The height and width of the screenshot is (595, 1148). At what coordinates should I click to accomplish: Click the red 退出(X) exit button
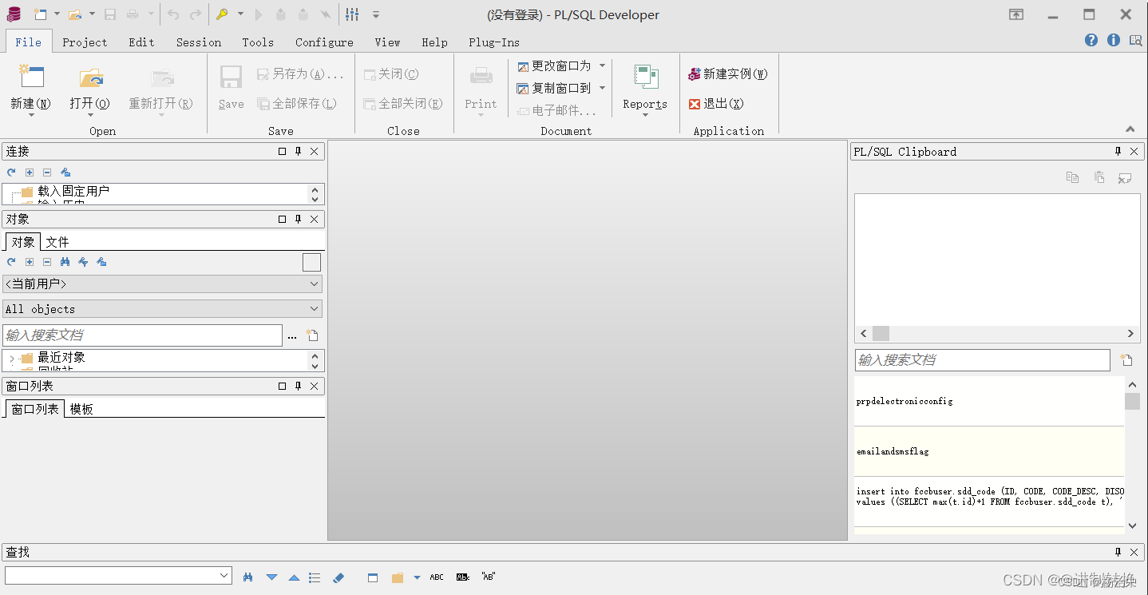[x=716, y=104]
